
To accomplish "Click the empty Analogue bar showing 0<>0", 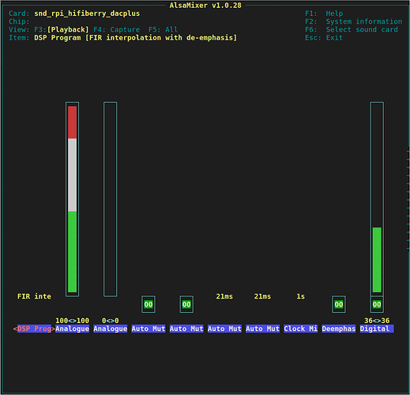I will (110, 199).
